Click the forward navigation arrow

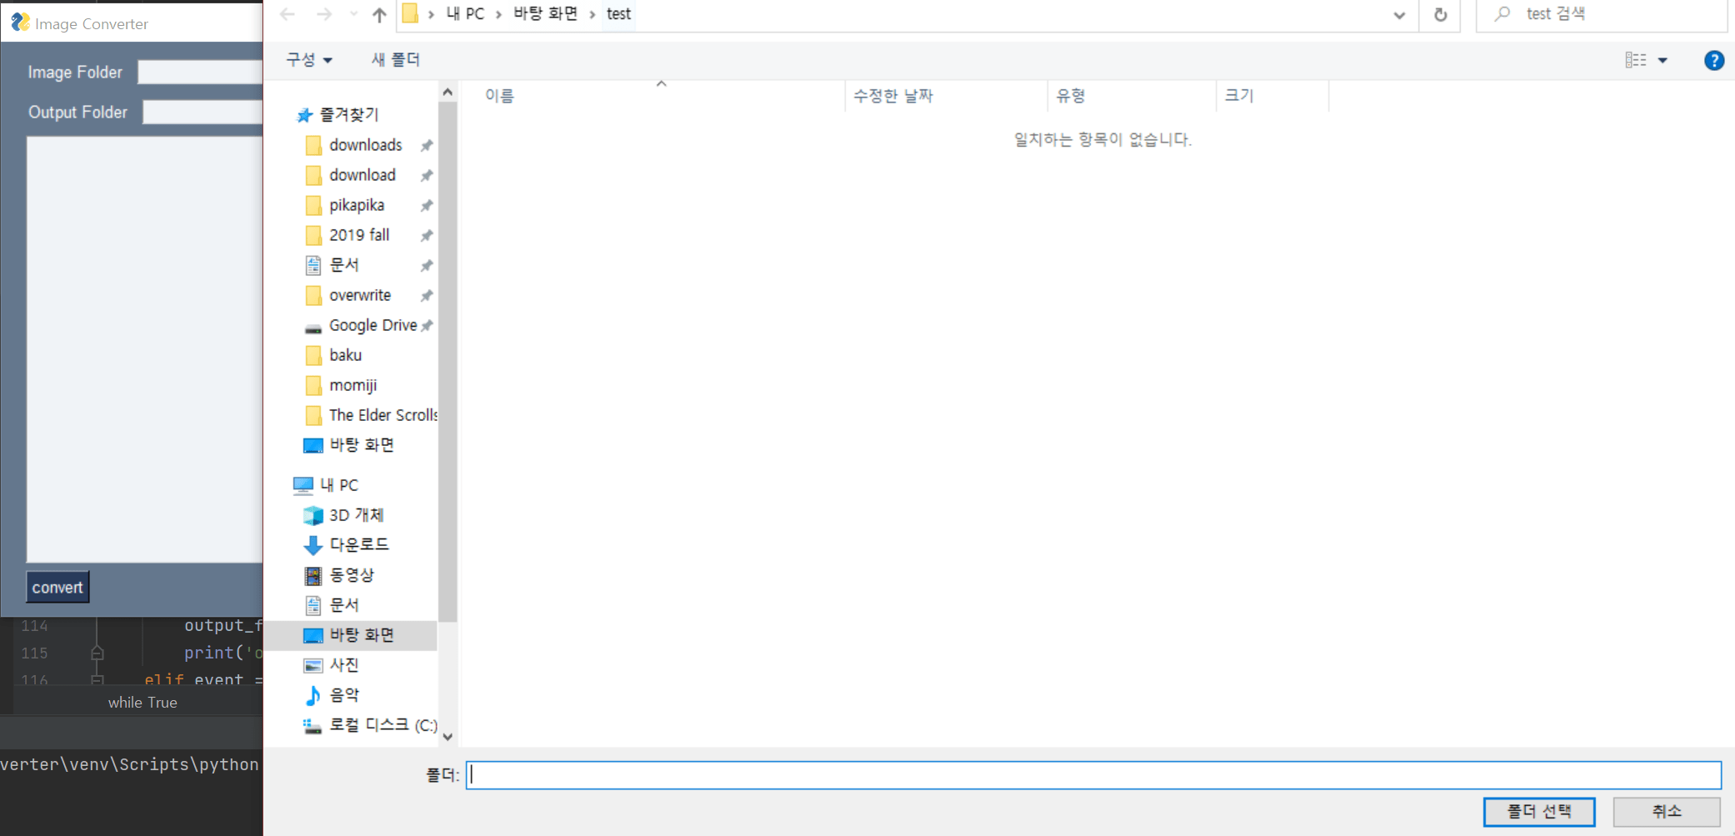click(324, 14)
